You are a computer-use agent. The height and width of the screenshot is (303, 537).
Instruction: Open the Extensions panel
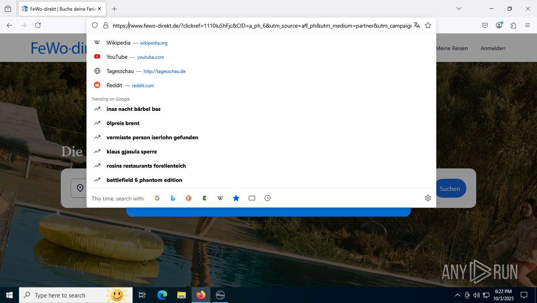coord(513,25)
